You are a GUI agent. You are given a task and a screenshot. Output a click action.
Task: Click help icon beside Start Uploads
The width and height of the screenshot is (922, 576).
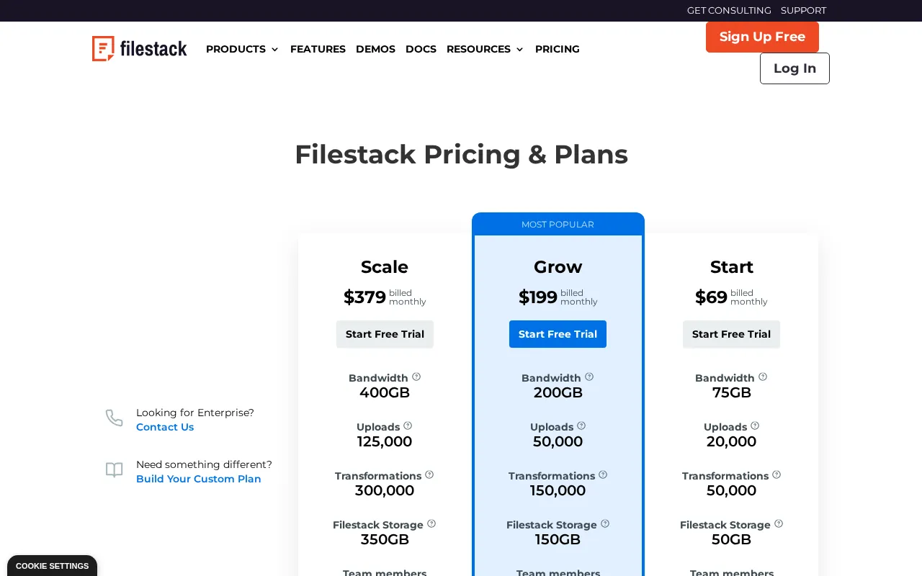pos(755,426)
